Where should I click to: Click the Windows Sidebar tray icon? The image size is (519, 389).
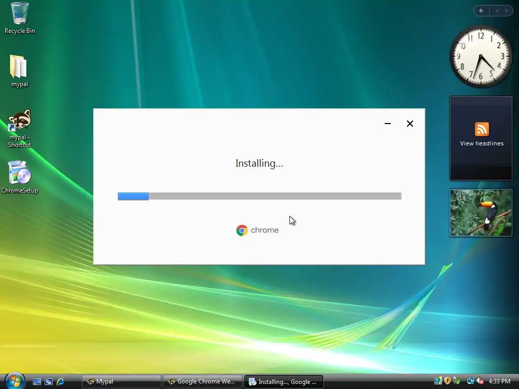pos(438,381)
